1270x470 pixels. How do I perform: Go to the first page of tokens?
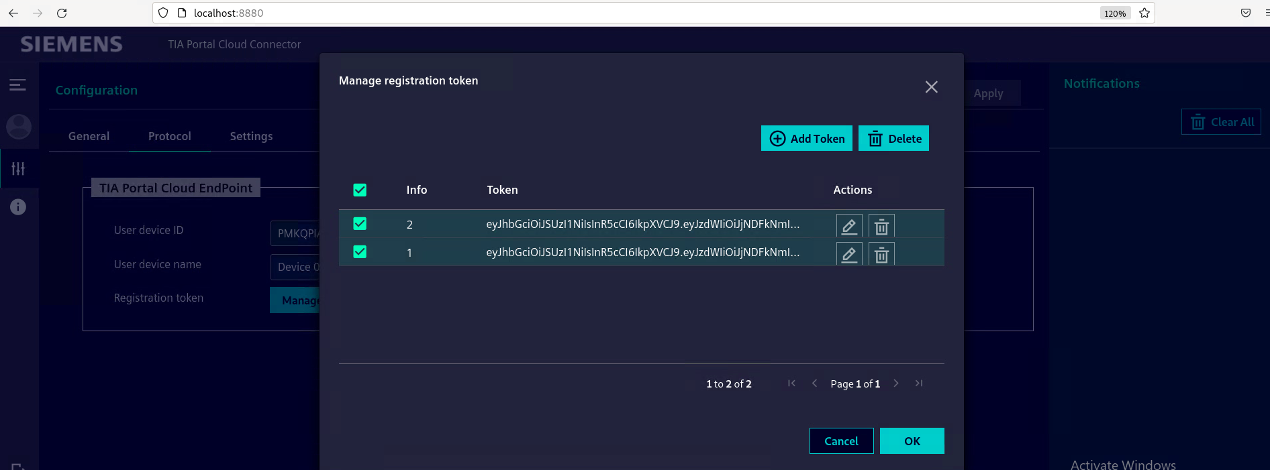(791, 384)
